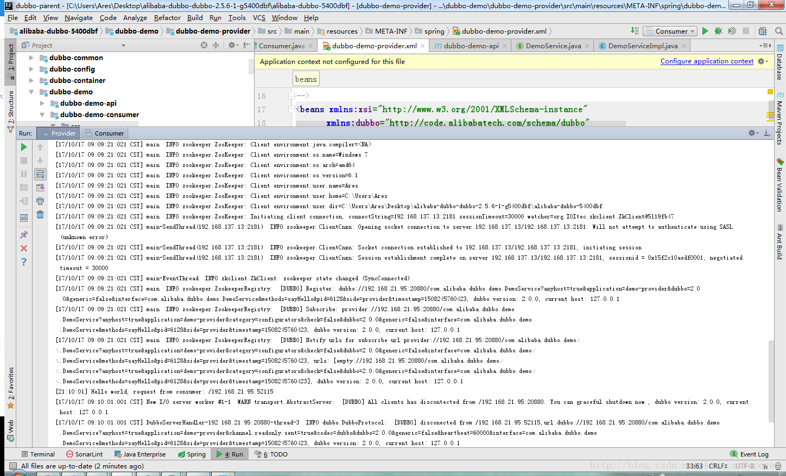Open the Refactor menu
This screenshot has height=476, width=786.
point(167,17)
